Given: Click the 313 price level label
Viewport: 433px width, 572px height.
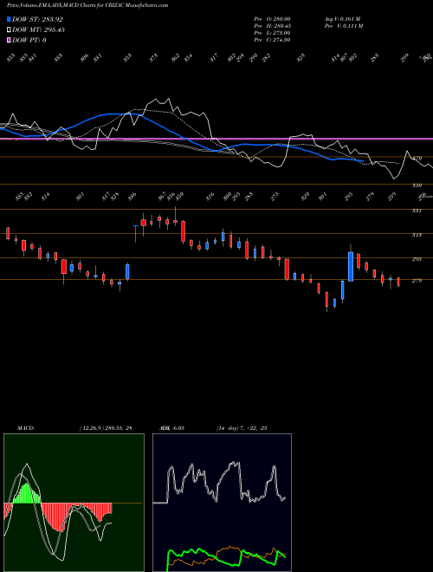Looking at the screenshot, I should pyautogui.click(x=417, y=235).
